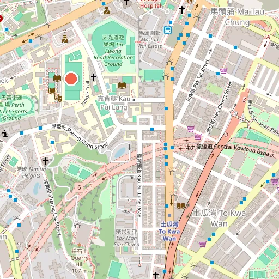Click the theatre masks icon
The height and width of the screenshot is (279, 279).
58,98
